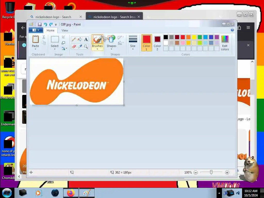
Task: Select the Text tool in Paint
Action: click(86, 39)
